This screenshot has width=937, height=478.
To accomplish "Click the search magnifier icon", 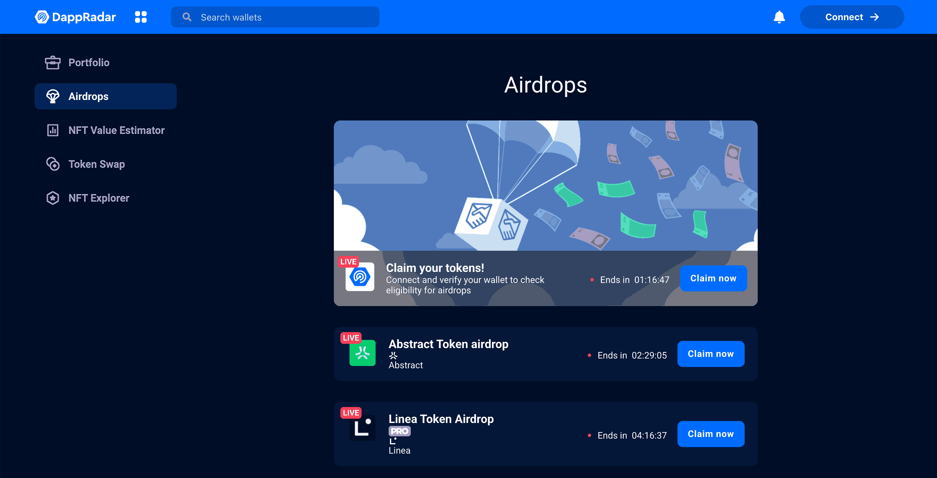I will 186,17.
